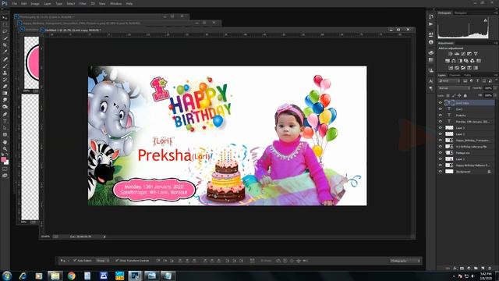Open the Photography workspace dropdown

(x=405, y=261)
